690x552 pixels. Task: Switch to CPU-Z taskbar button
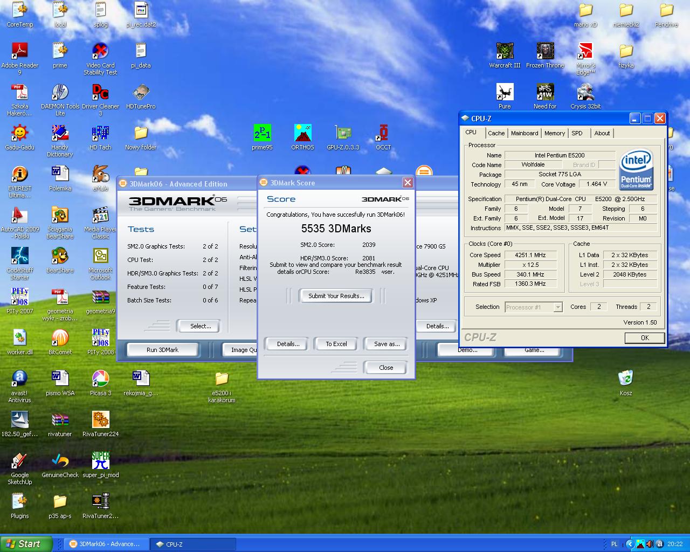tap(193, 544)
